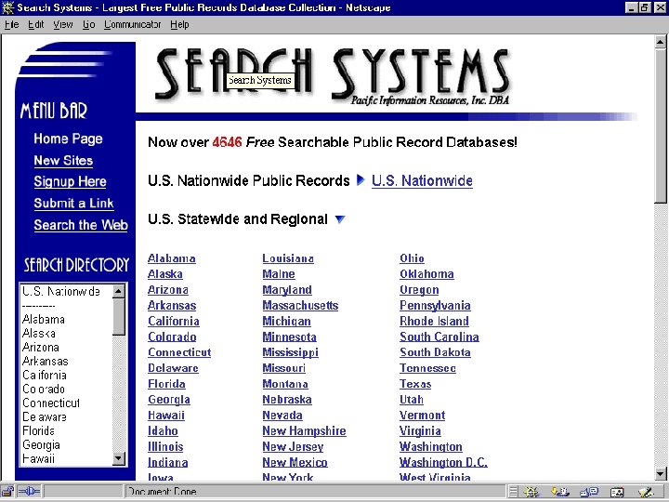Open the Submit a Link page
This screenshot has height=502, width=669.
coord(73,204)
